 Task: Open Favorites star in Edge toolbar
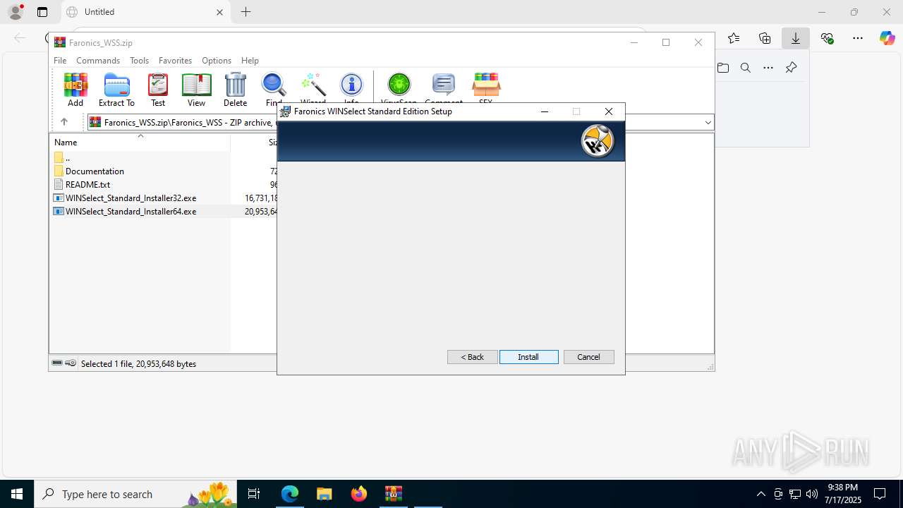pyautogui.click(x=734, y=38)
